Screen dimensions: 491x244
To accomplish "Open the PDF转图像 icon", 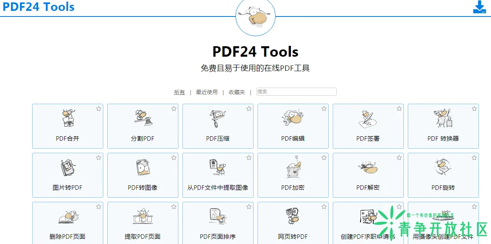I will click(143, 168).
